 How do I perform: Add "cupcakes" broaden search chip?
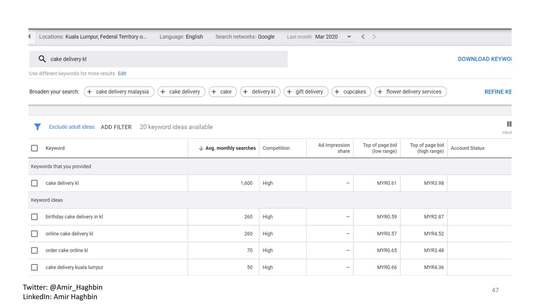coord(351,92)
